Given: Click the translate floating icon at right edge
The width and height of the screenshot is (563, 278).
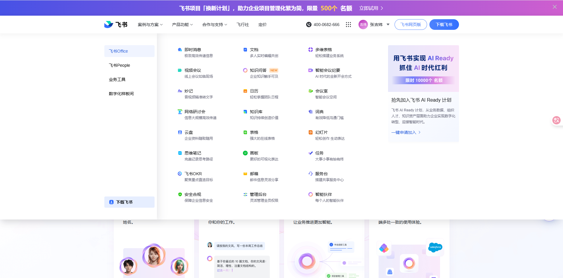Looking at the screenshot, I should (556, 120).
